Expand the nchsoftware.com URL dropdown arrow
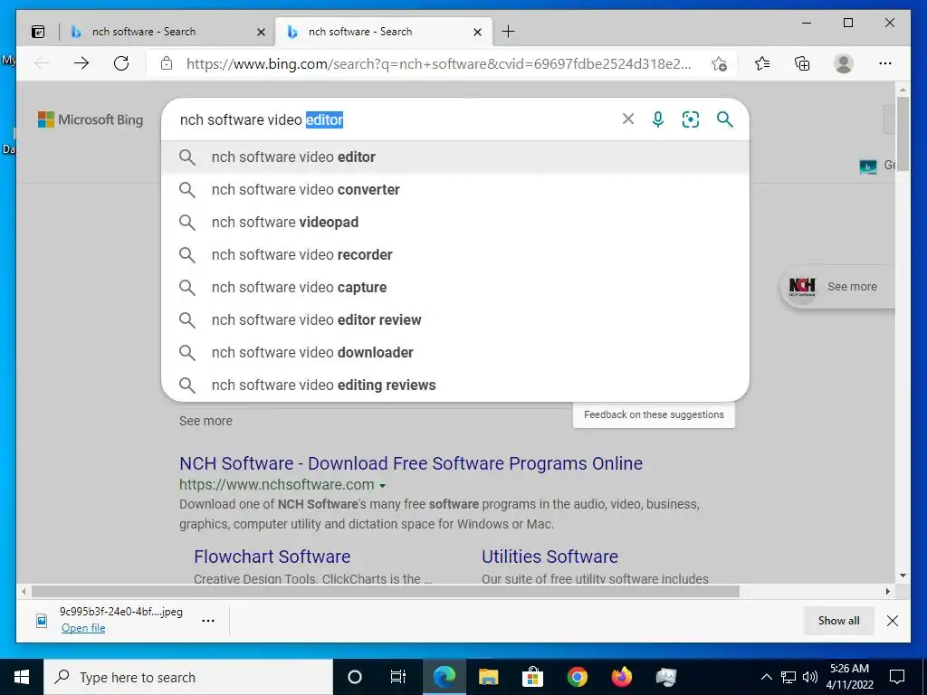 [383, 486]
